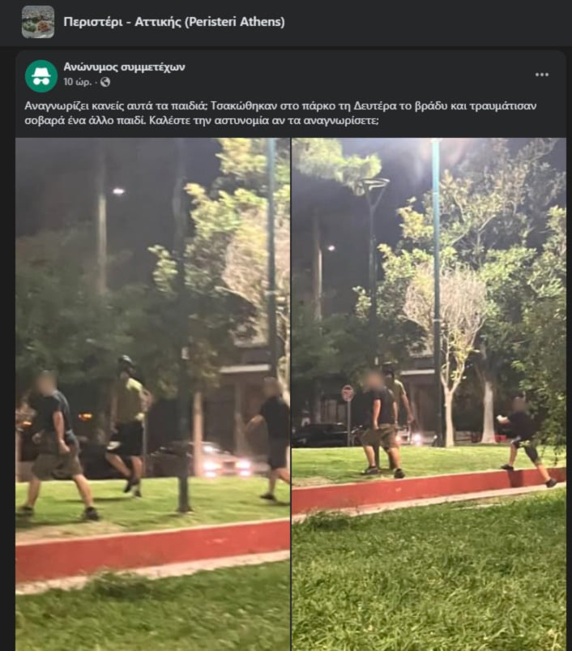Select the photo showing car headlights
This screenshot has height=651, width=572.
tap(152, 395)
